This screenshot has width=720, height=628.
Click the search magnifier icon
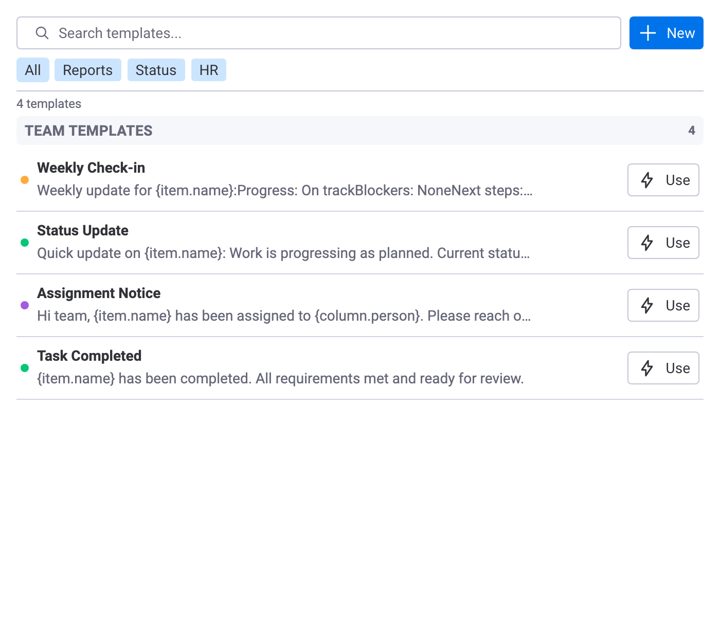pyautogui.click(x=42, y=33)
